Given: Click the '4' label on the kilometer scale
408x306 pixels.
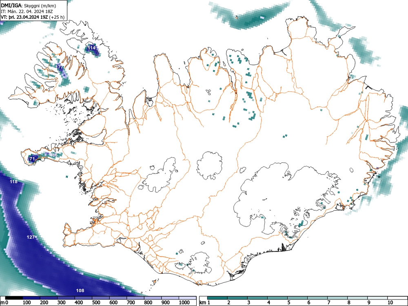Looking at the screenshot, I should click(269, 302).
